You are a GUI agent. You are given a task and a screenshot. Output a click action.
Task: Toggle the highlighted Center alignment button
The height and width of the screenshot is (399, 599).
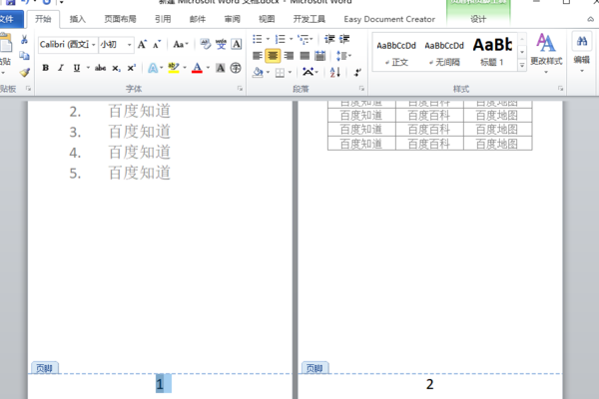coord(273,56)
